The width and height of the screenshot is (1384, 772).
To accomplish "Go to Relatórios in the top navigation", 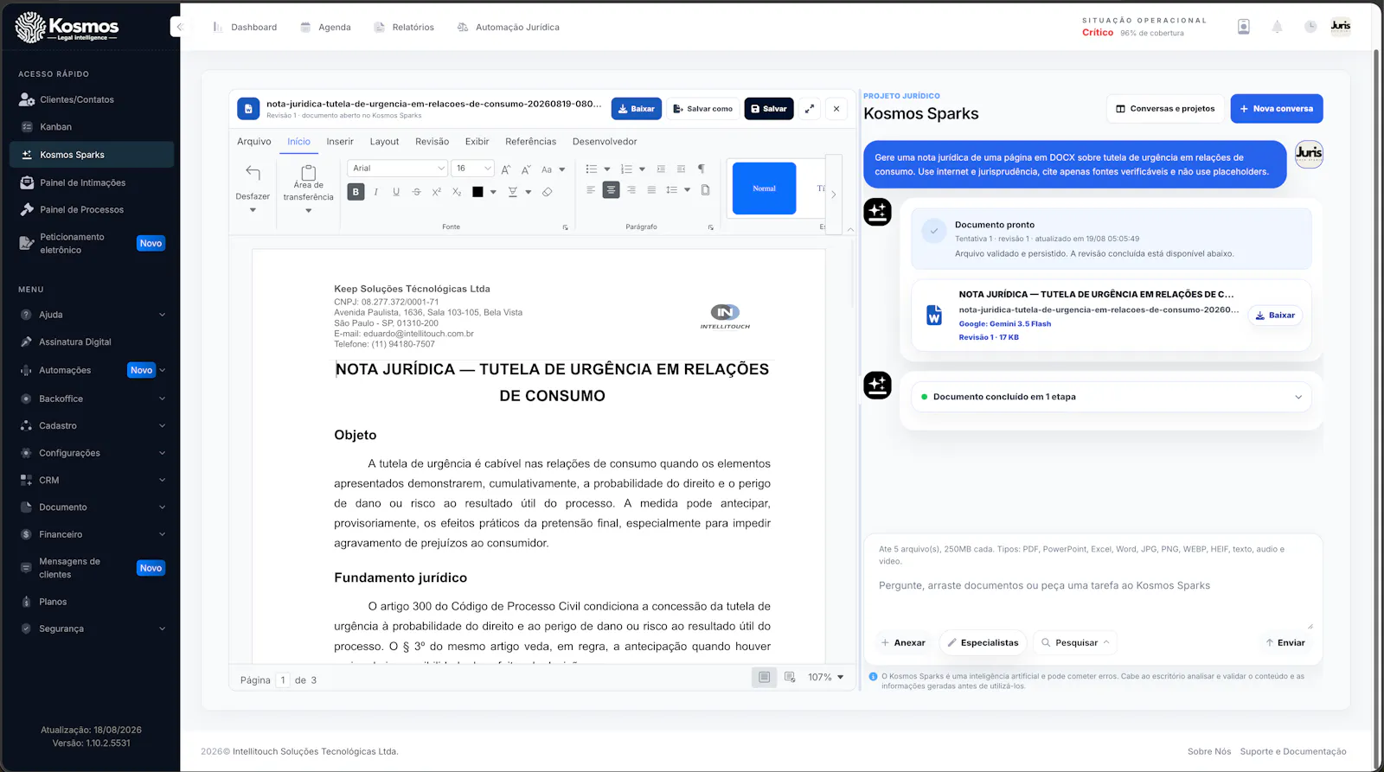I will tap(404, 27).
